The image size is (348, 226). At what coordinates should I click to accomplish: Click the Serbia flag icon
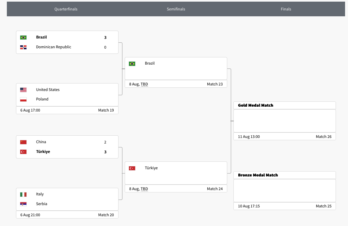tap(23, 204)
